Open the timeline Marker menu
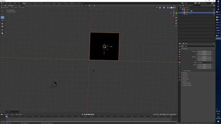This screenshot has height=124, width=221. pyautogui.click(x=21, y=114)
